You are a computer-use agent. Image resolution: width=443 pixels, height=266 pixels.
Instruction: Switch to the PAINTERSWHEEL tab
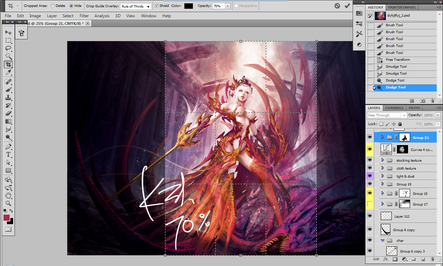(402, 7)
